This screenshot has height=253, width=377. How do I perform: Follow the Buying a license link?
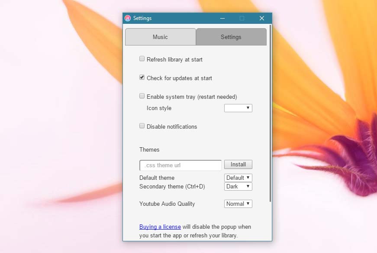160,227
